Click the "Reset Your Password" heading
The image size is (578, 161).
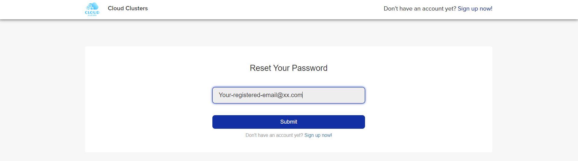point(288,68)
